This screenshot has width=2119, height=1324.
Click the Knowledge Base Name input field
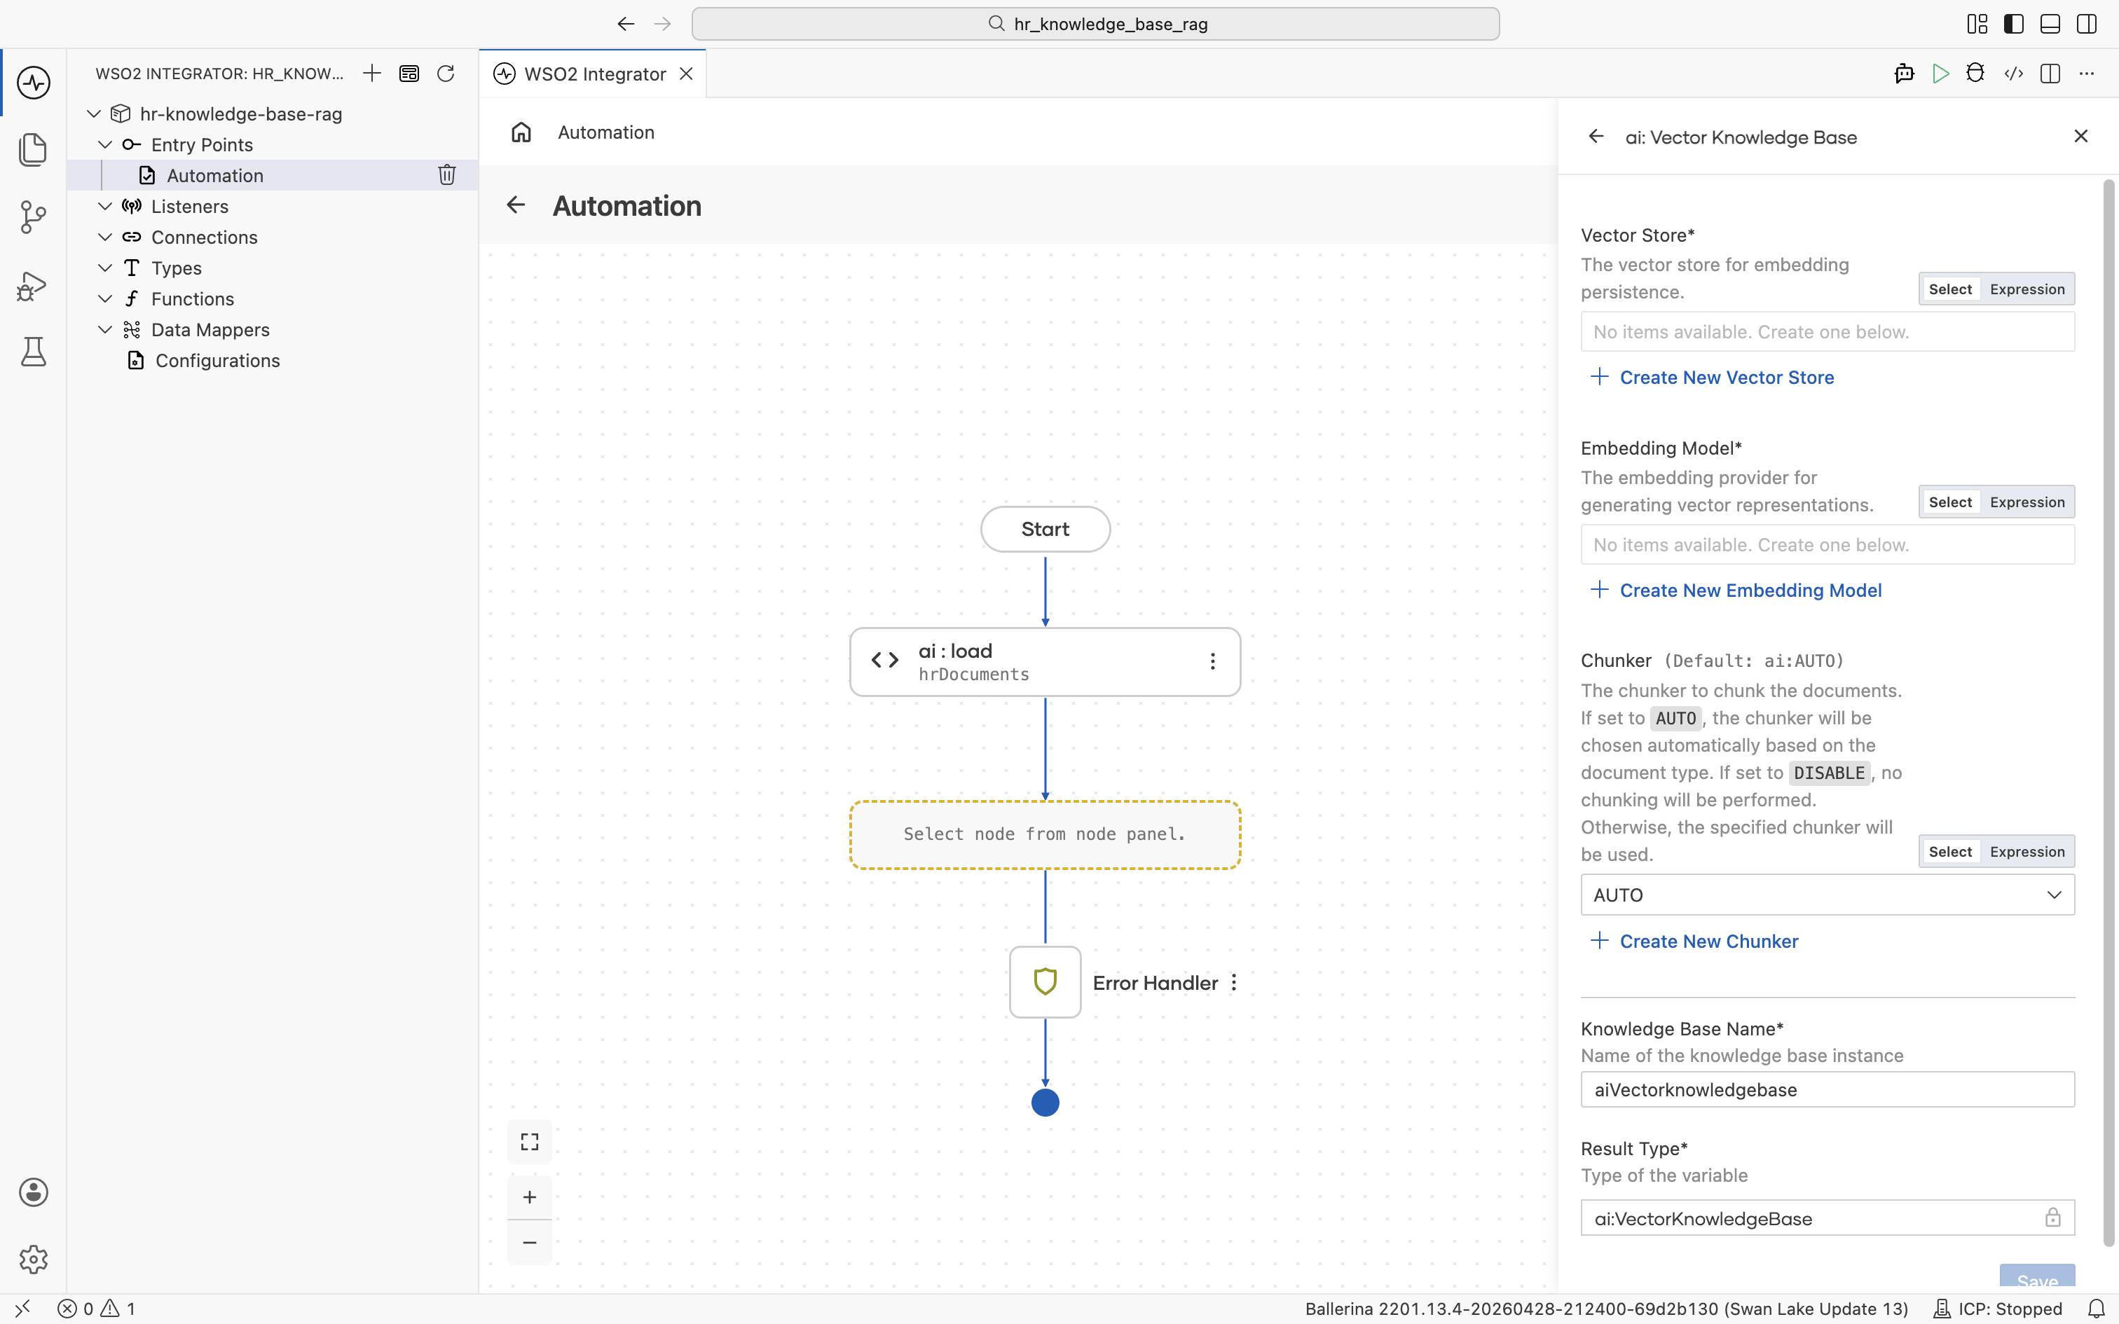click(1827, 1089)
